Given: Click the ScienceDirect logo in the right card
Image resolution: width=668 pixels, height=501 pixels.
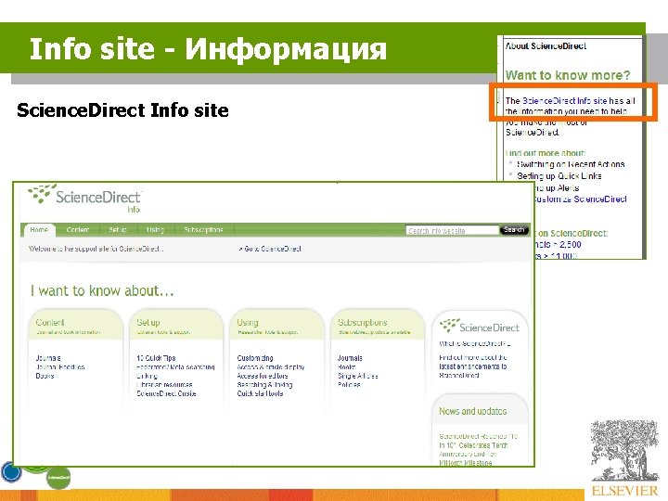Looking at the screenshot, I should click(x=480, y=327).
